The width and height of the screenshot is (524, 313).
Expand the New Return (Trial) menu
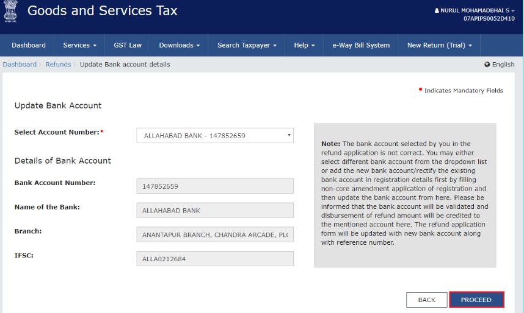coord(439,45)
